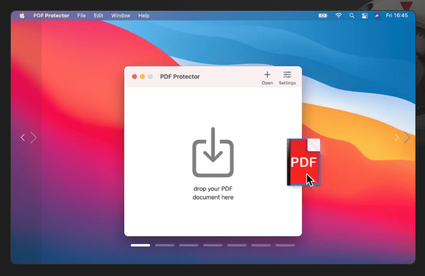425x276 pixels.
Task: Open Spotlight search magnifier
Action: point(352,16)
